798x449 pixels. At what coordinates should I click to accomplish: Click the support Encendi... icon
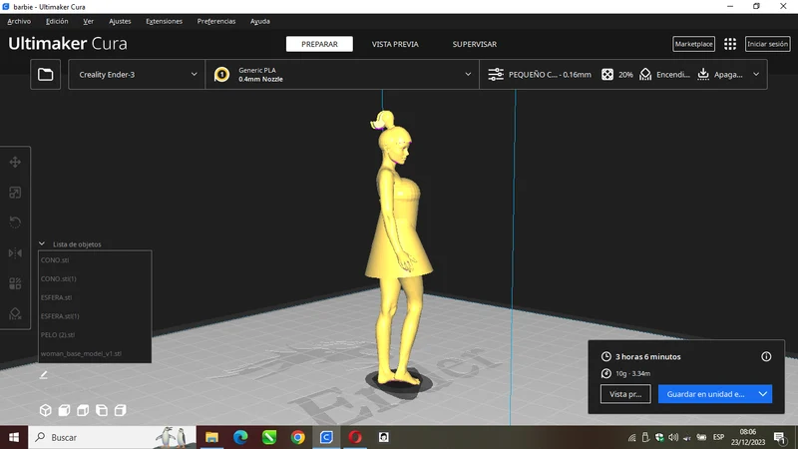point(645,74)
